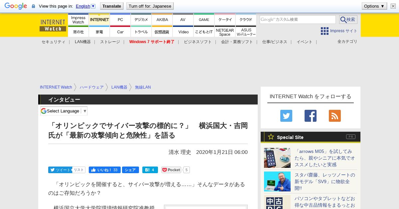Click the Google logo in translate bar
The height and width of the screenshot is (209, 399).
(16, 6)
